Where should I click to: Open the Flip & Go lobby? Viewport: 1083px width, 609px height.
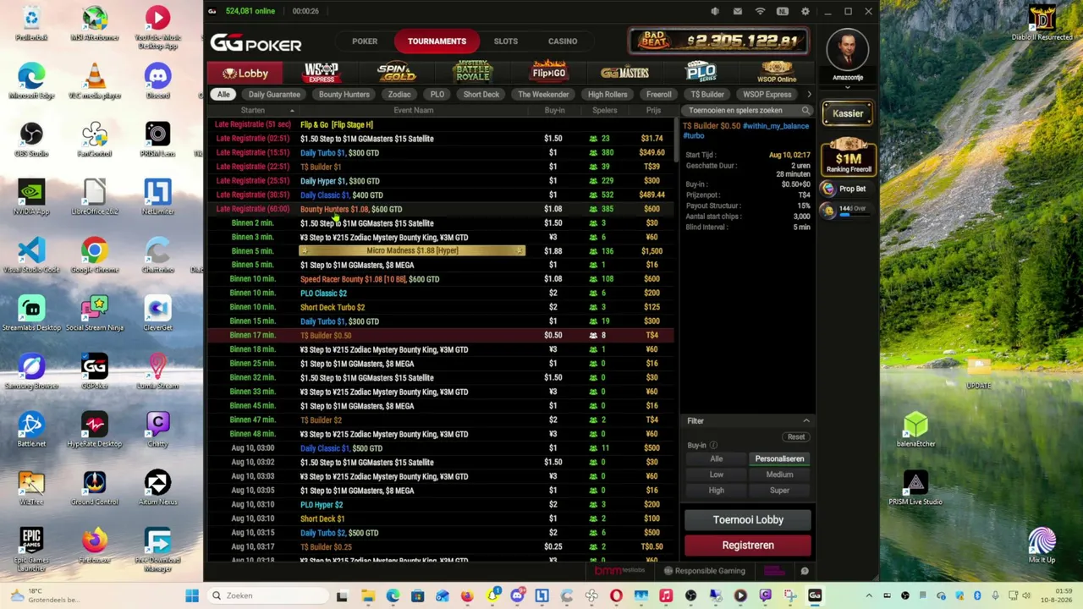click(549, 73)
